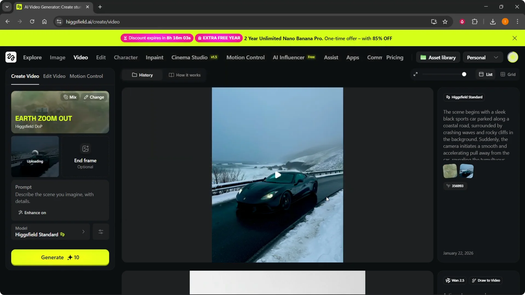Open model advanced settings sliders icon

(x=101, y=232)
